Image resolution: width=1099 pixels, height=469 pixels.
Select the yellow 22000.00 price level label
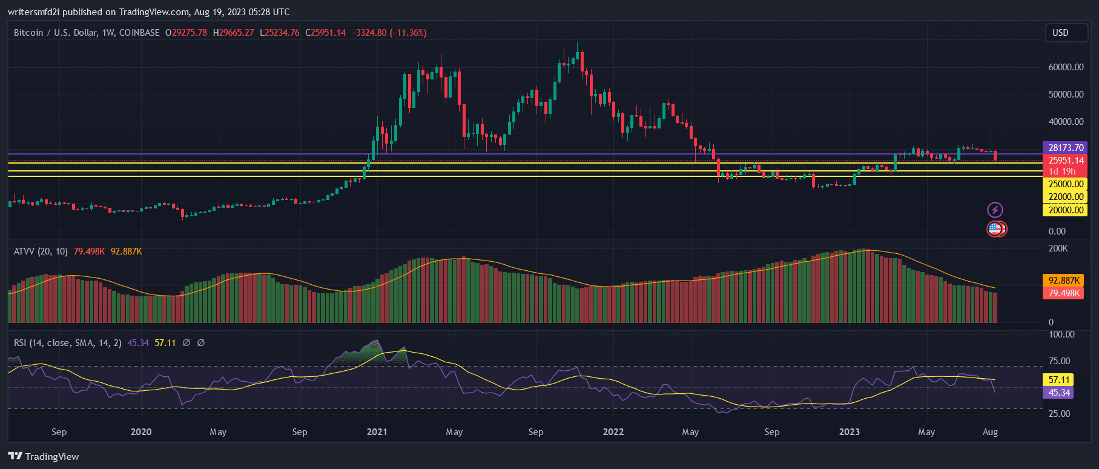pyautogui.click(x=1065, y=197)
